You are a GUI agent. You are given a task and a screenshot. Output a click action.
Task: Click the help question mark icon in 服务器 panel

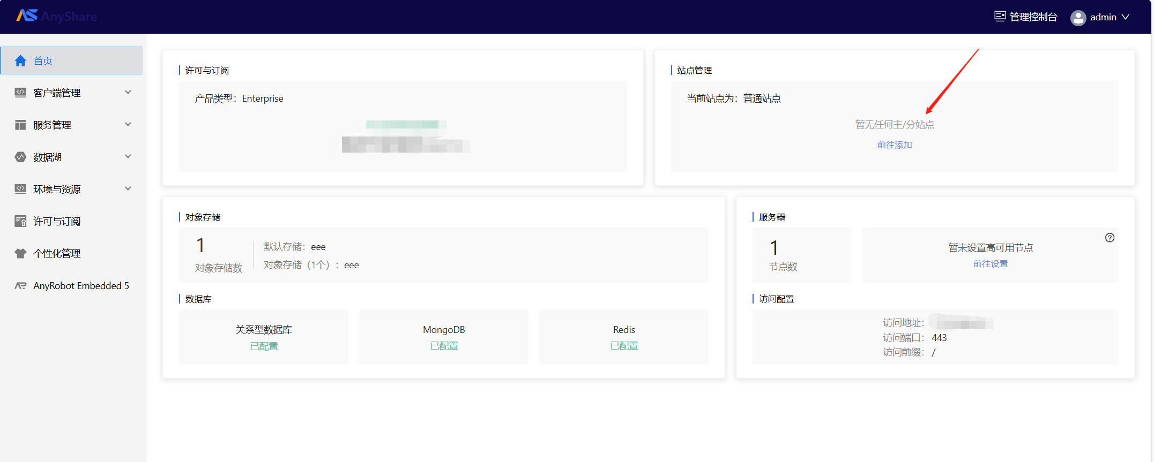coord(1110,238)
